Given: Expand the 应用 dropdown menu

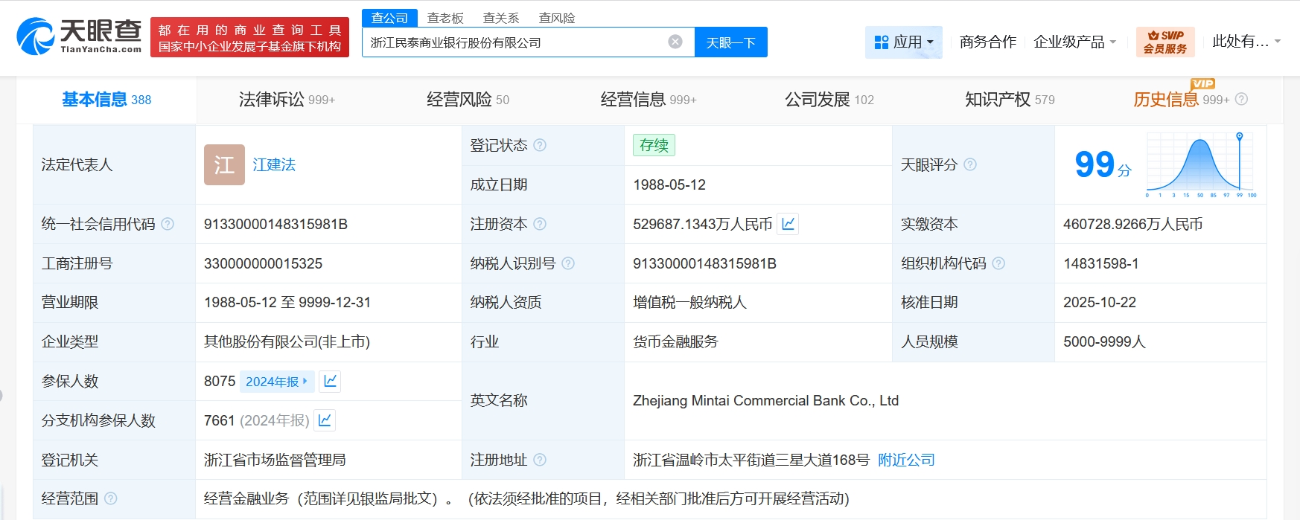Looking at the screenshot, I should [x=904, y=42].
